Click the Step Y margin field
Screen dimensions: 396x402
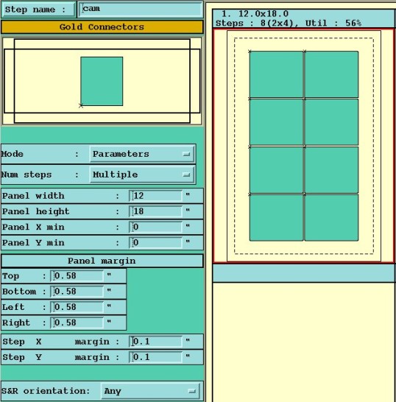[x=156, y=357]
